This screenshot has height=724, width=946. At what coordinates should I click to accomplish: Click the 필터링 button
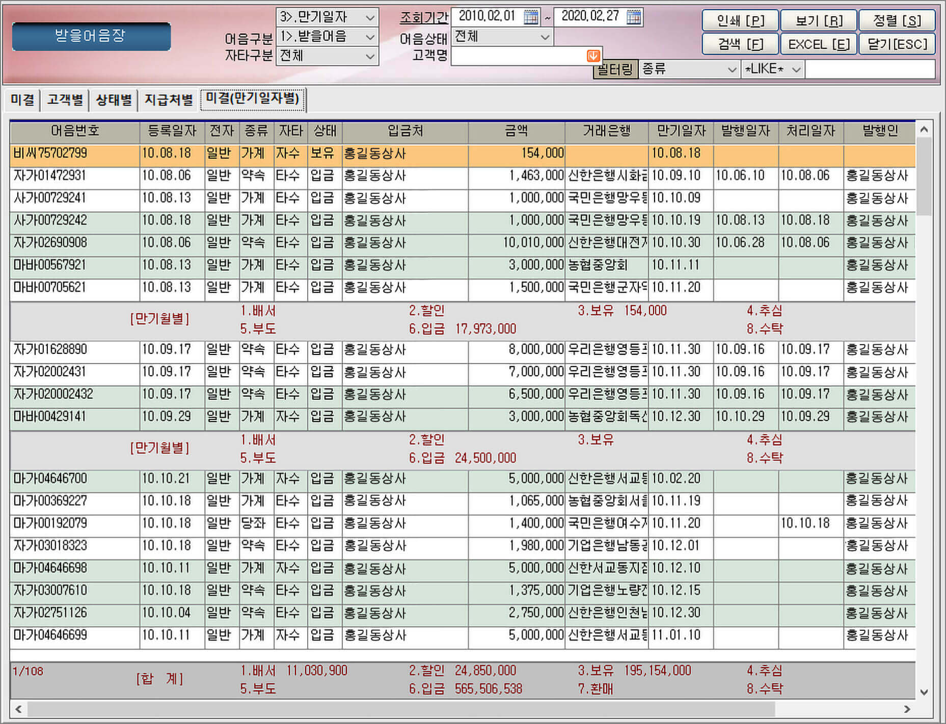[x=615, y=69]
